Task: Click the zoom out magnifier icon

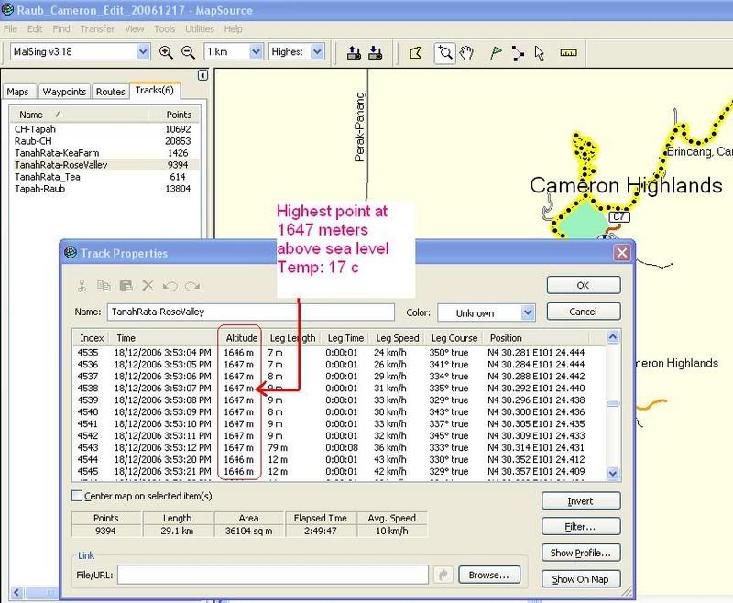Action: point(189,52)
